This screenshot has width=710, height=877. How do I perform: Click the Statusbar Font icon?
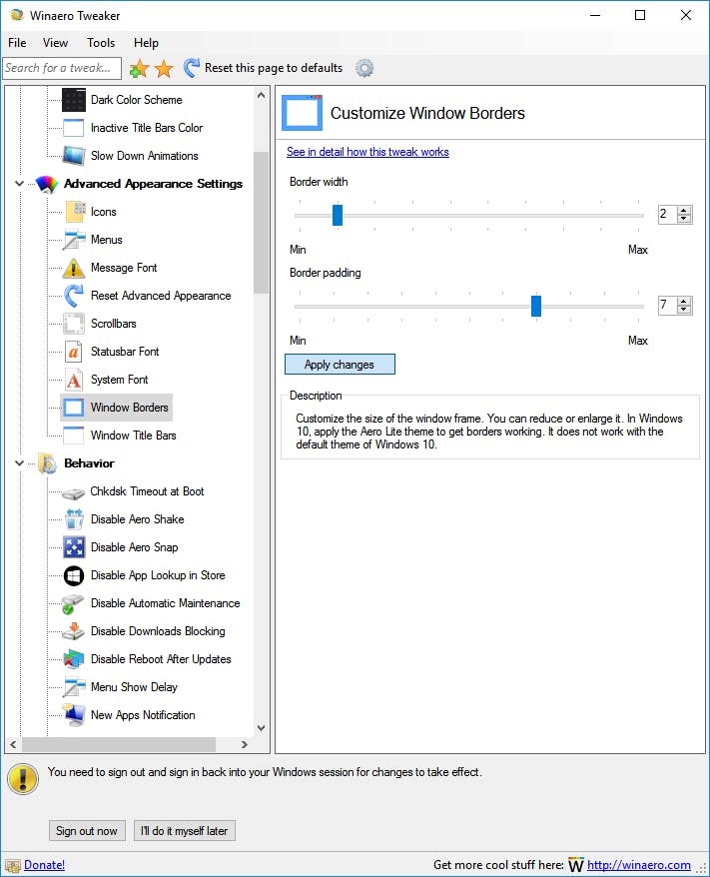click(74, 352)
